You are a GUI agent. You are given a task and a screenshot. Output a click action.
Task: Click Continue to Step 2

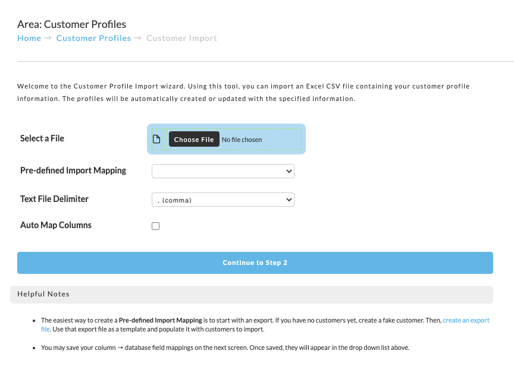point(255,263)
